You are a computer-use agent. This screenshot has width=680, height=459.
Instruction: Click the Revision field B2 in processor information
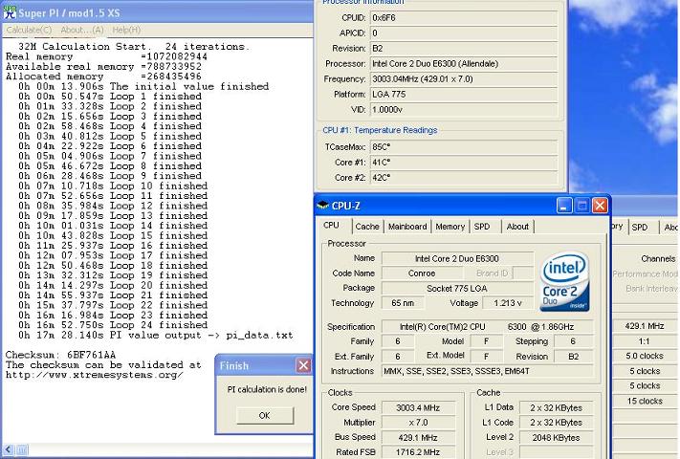click(464, 49)
